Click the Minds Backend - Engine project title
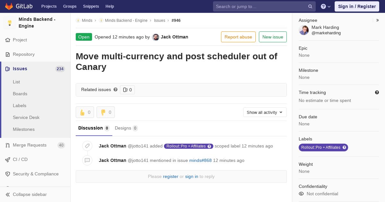Viewport: 385px width, 202px height. (37, 23)
